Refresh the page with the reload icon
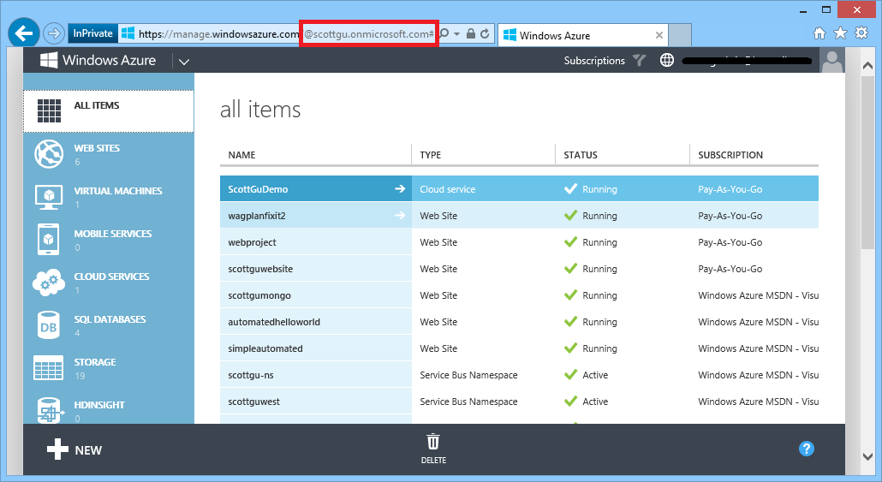This screenshot has height=482, width=882. click(485, 33)
